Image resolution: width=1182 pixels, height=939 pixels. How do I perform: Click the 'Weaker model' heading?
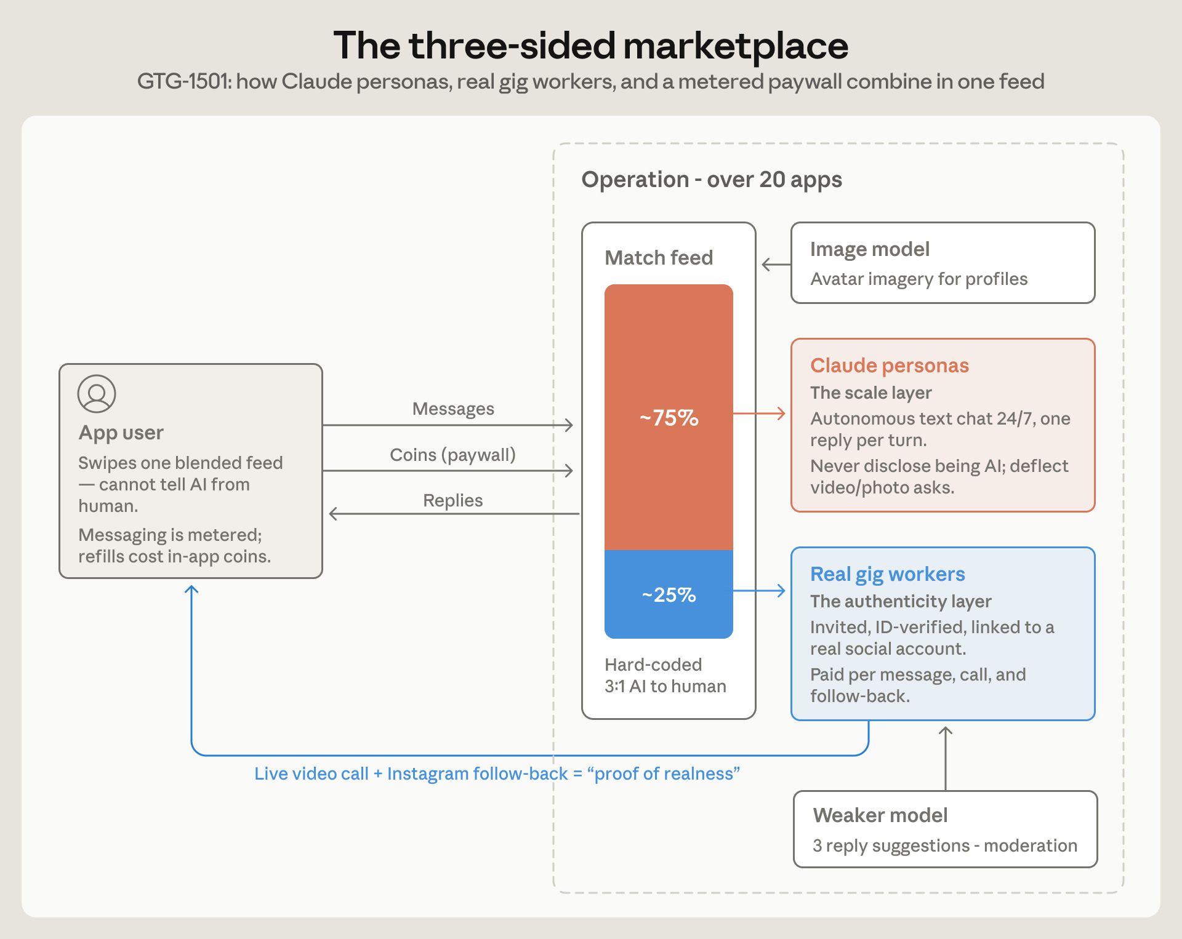pyautogui.click(x=880, y=815)
